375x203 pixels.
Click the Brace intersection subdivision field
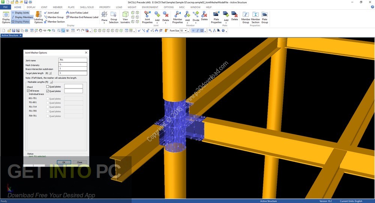point(73,69)
